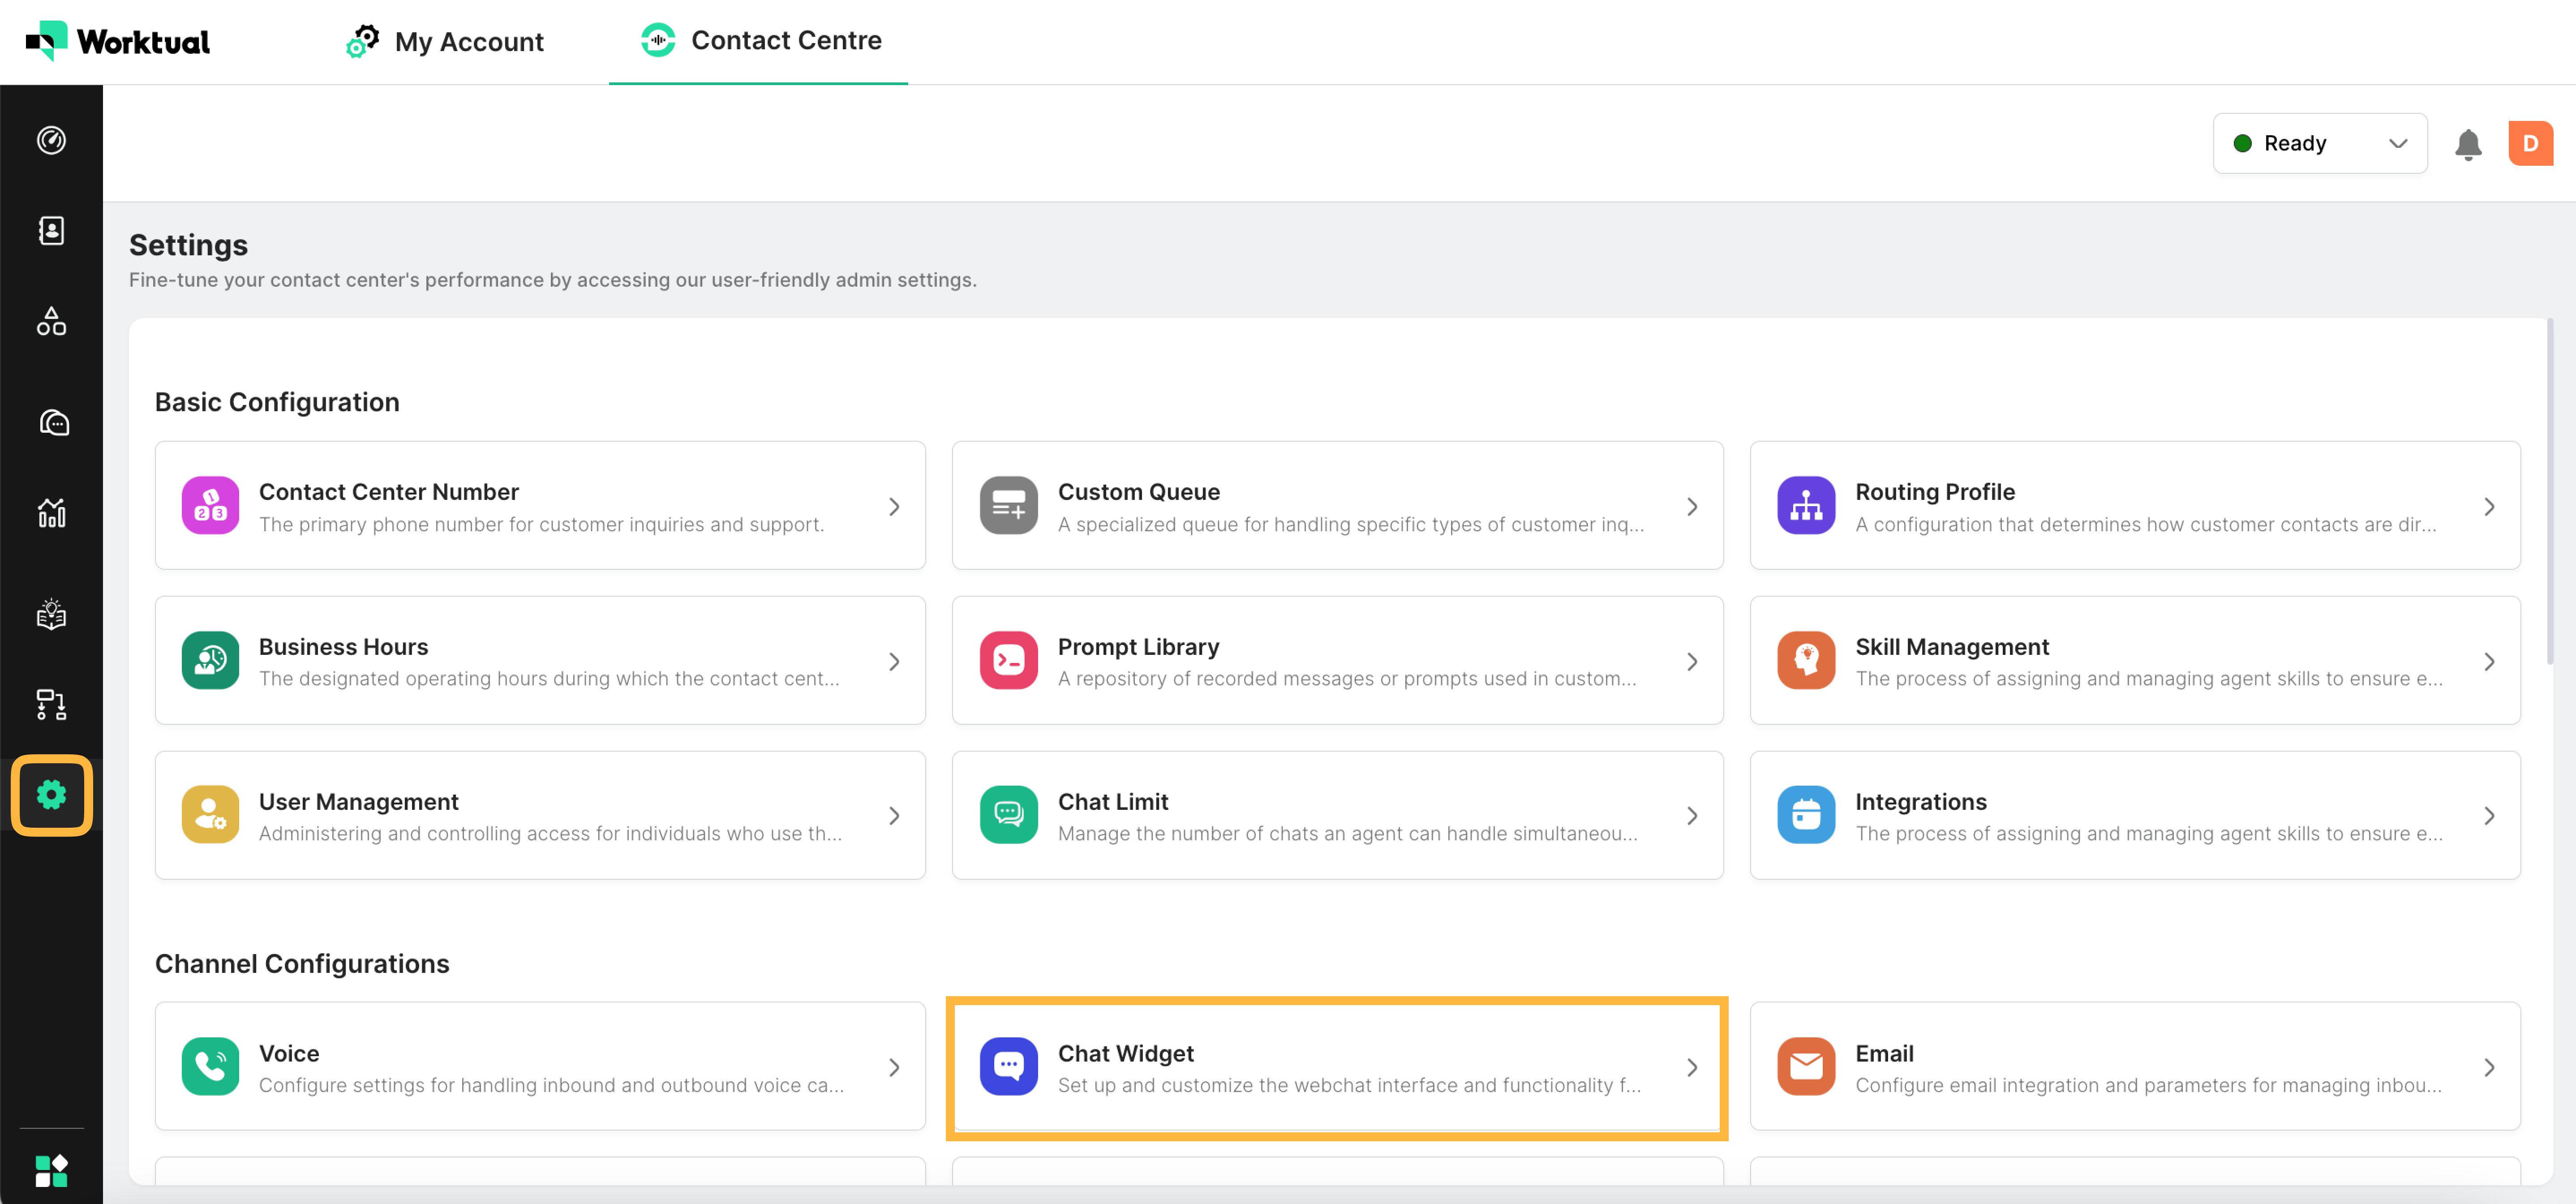Click the contacts book sidebar icon

51,231
